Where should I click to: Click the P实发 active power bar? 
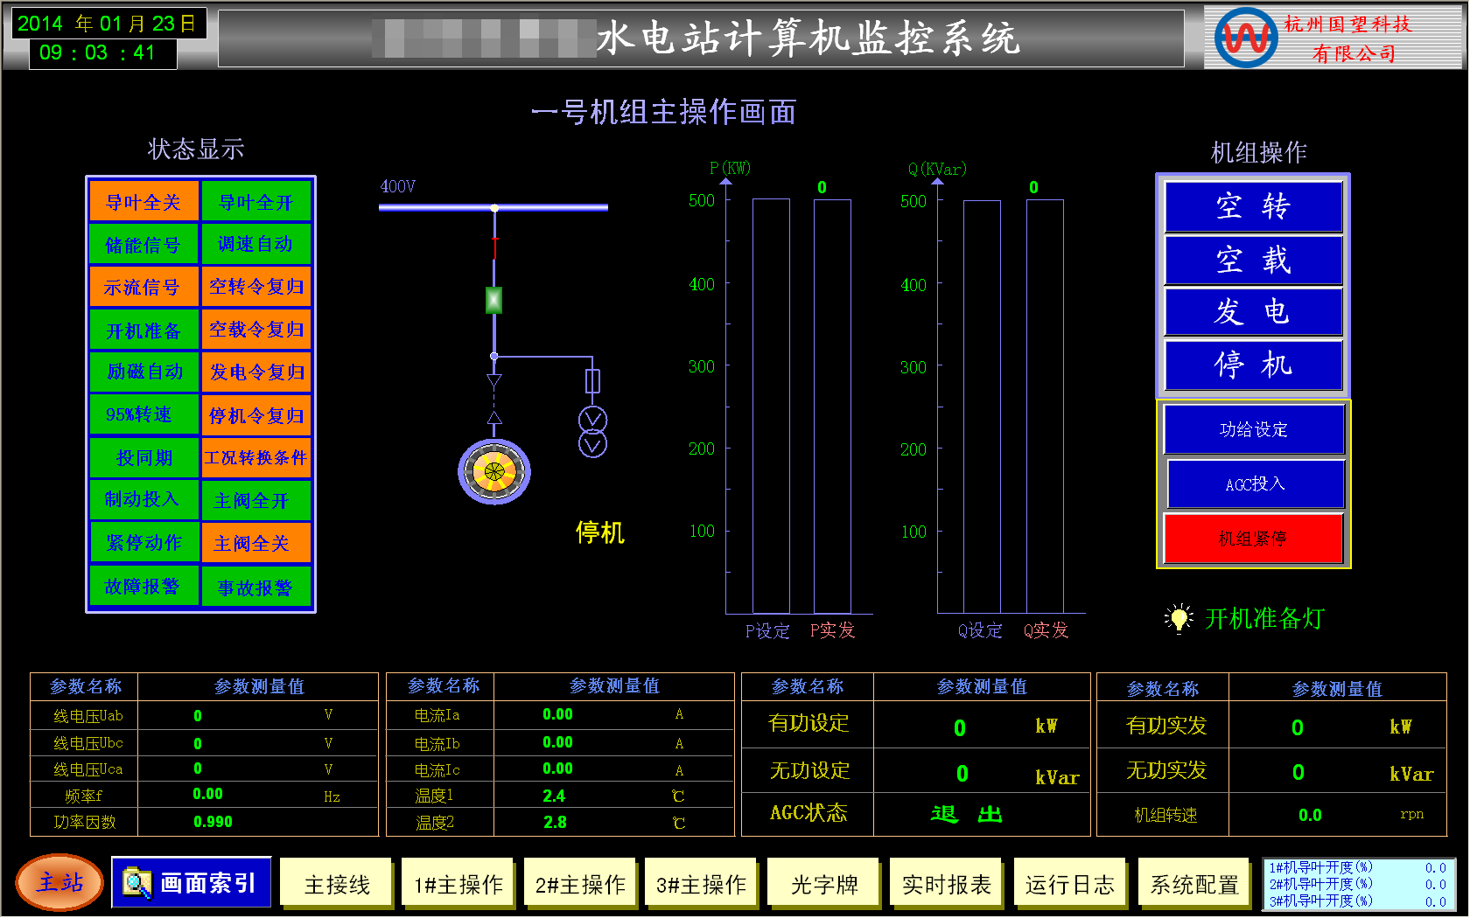(832, 406)
